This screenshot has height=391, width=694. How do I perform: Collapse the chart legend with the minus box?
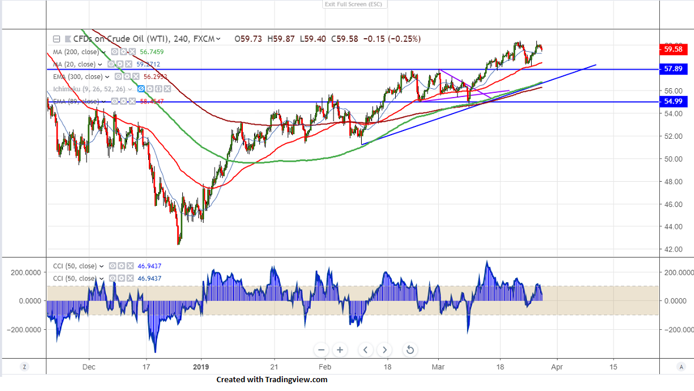(x=56, y=39)
